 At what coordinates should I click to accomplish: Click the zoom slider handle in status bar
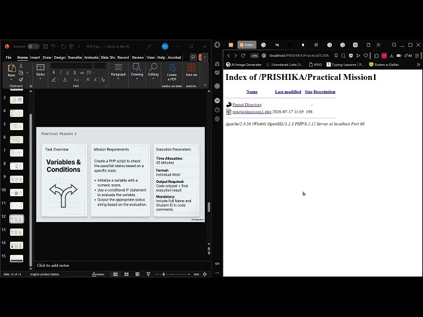coord(163,274)
